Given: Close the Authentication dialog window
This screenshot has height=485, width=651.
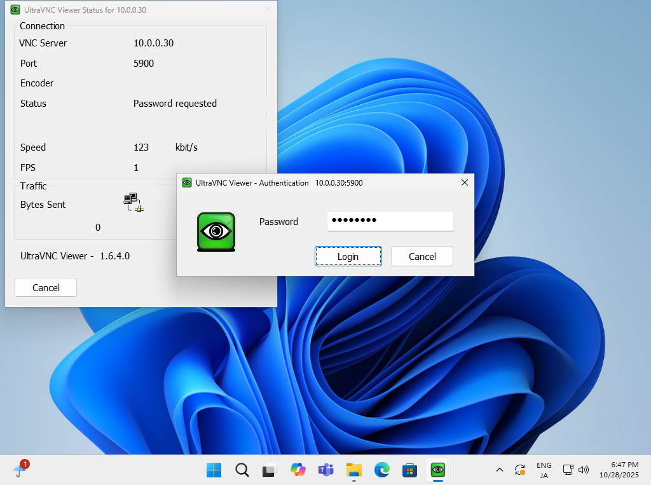Looking at the screenshot, I should pos(464,182).
